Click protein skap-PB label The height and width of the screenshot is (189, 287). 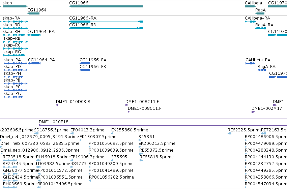[x=12, y=80]
